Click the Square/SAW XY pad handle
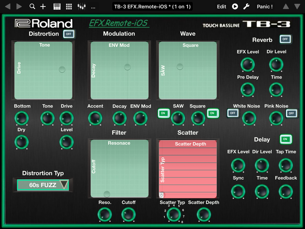This screenshot has height=229, width=305. point(180,66)
